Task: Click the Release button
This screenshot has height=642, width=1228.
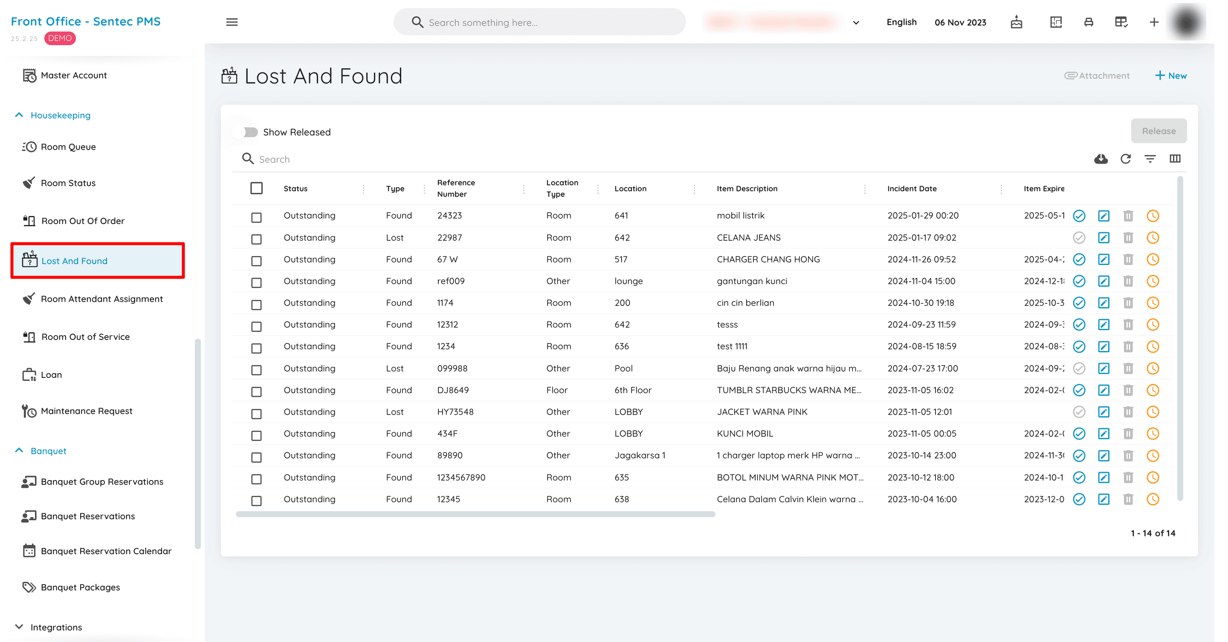Action: tap(1158, 131)
